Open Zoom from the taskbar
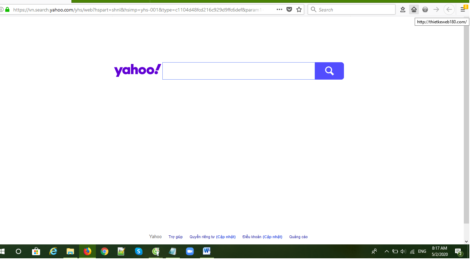Screen dimensions: 476x267 point(190,251)
